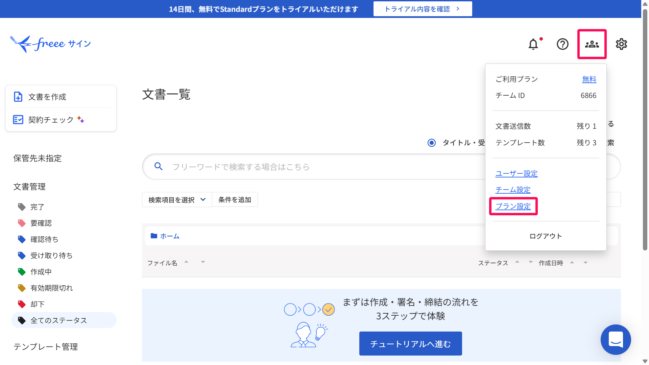Open 保管先未指定 in sidebar
This screenshot has height=365, width=649.
[38, 158]
